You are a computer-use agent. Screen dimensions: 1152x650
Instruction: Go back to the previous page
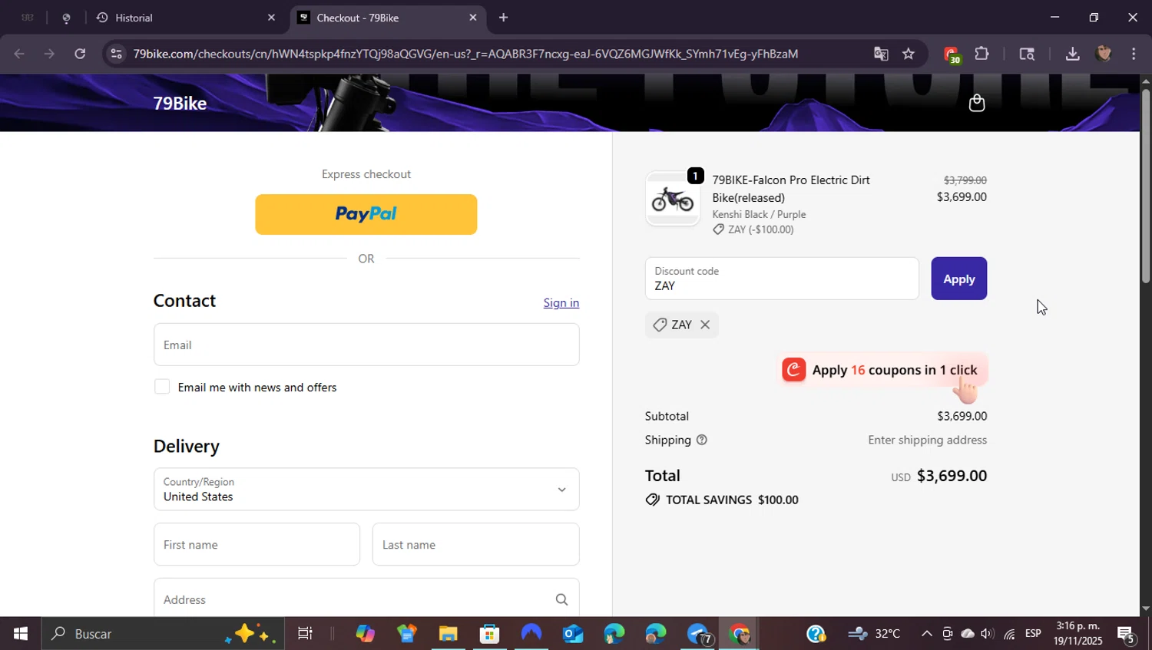pos(19,54)
